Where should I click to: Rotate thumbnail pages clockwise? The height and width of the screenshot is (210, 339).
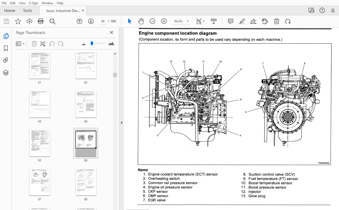click(x=61, y=44)
